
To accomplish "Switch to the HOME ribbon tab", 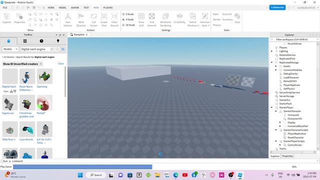I will [51, 7].
